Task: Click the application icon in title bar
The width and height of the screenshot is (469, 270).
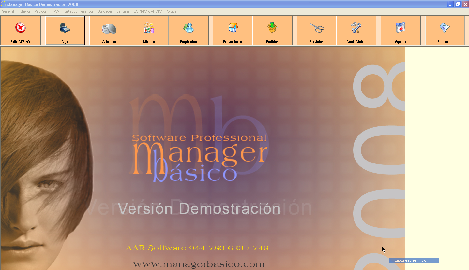Action: tap(3, 4)
